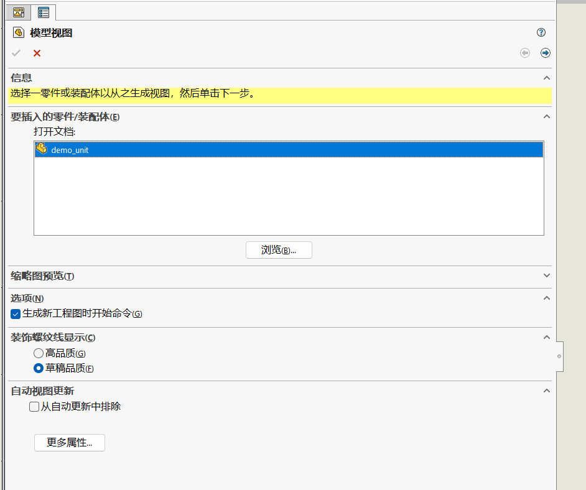This screenshot has width=586, height=490.
Task: Select the 高品质 radio option
Action: click(39, 353)
